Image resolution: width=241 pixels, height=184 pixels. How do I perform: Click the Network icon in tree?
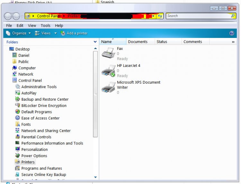(x=14, y=74)
